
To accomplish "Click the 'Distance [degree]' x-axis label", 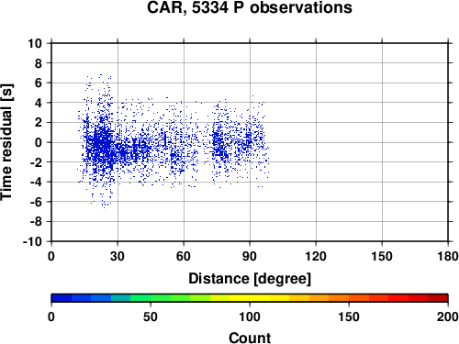I will [x=250, y=279].
